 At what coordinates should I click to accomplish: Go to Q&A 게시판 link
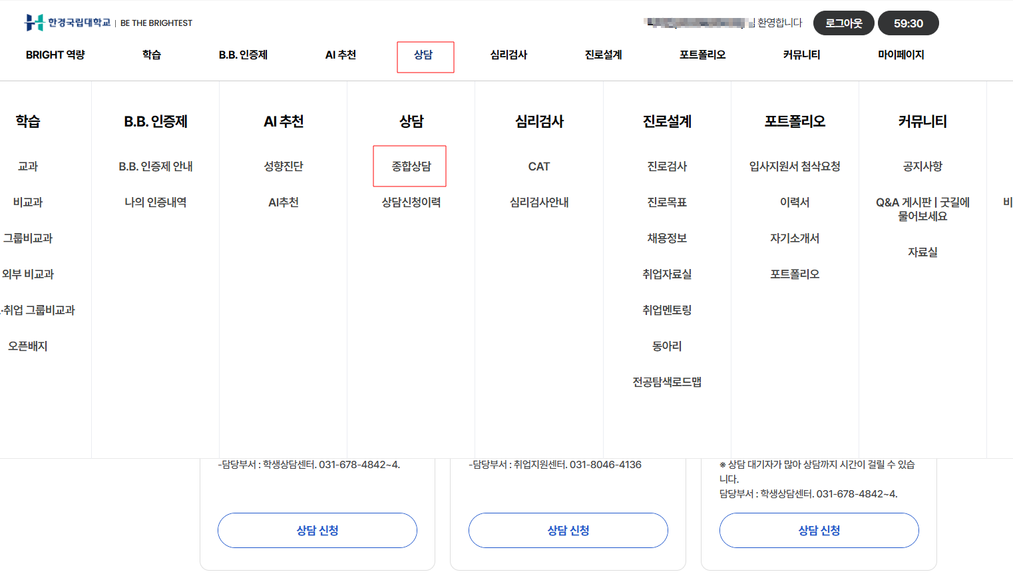pyautogui.click(x=922, y=209)
